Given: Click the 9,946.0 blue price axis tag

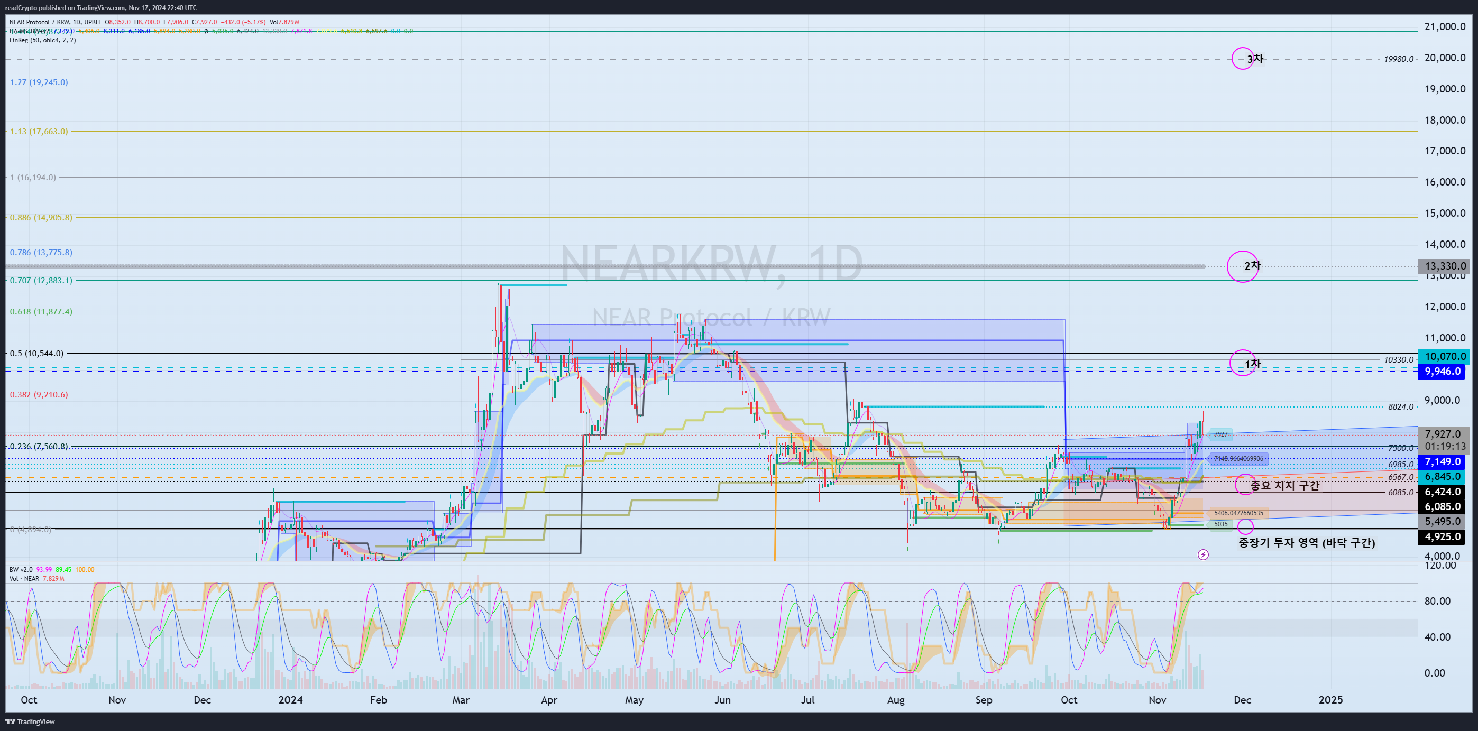Looking at the screenshot, I should pos(1443,372).
